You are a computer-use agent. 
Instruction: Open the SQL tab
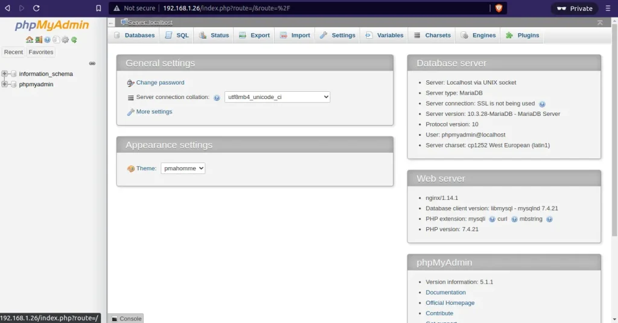[x=177, y=35]
